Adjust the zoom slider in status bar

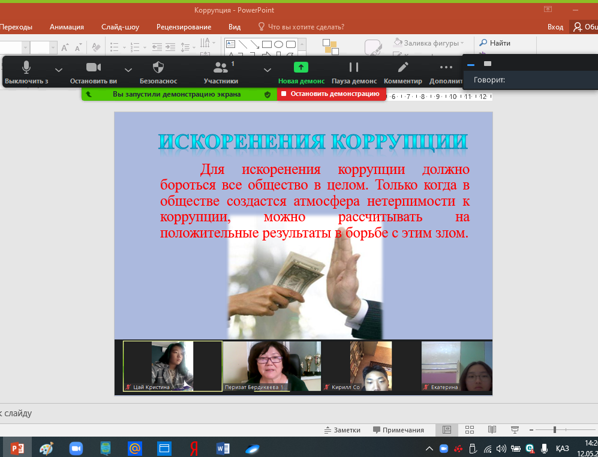(555, 430)
